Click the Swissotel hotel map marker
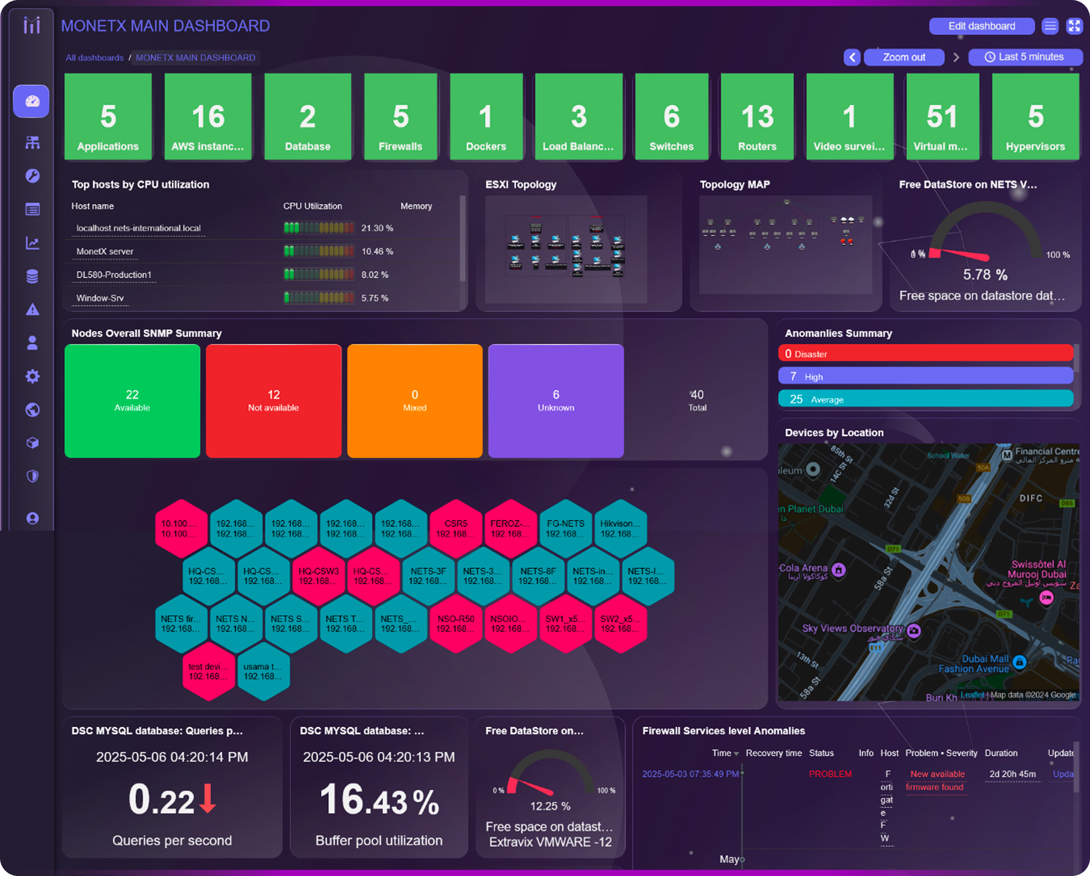 click(1046, 597)
